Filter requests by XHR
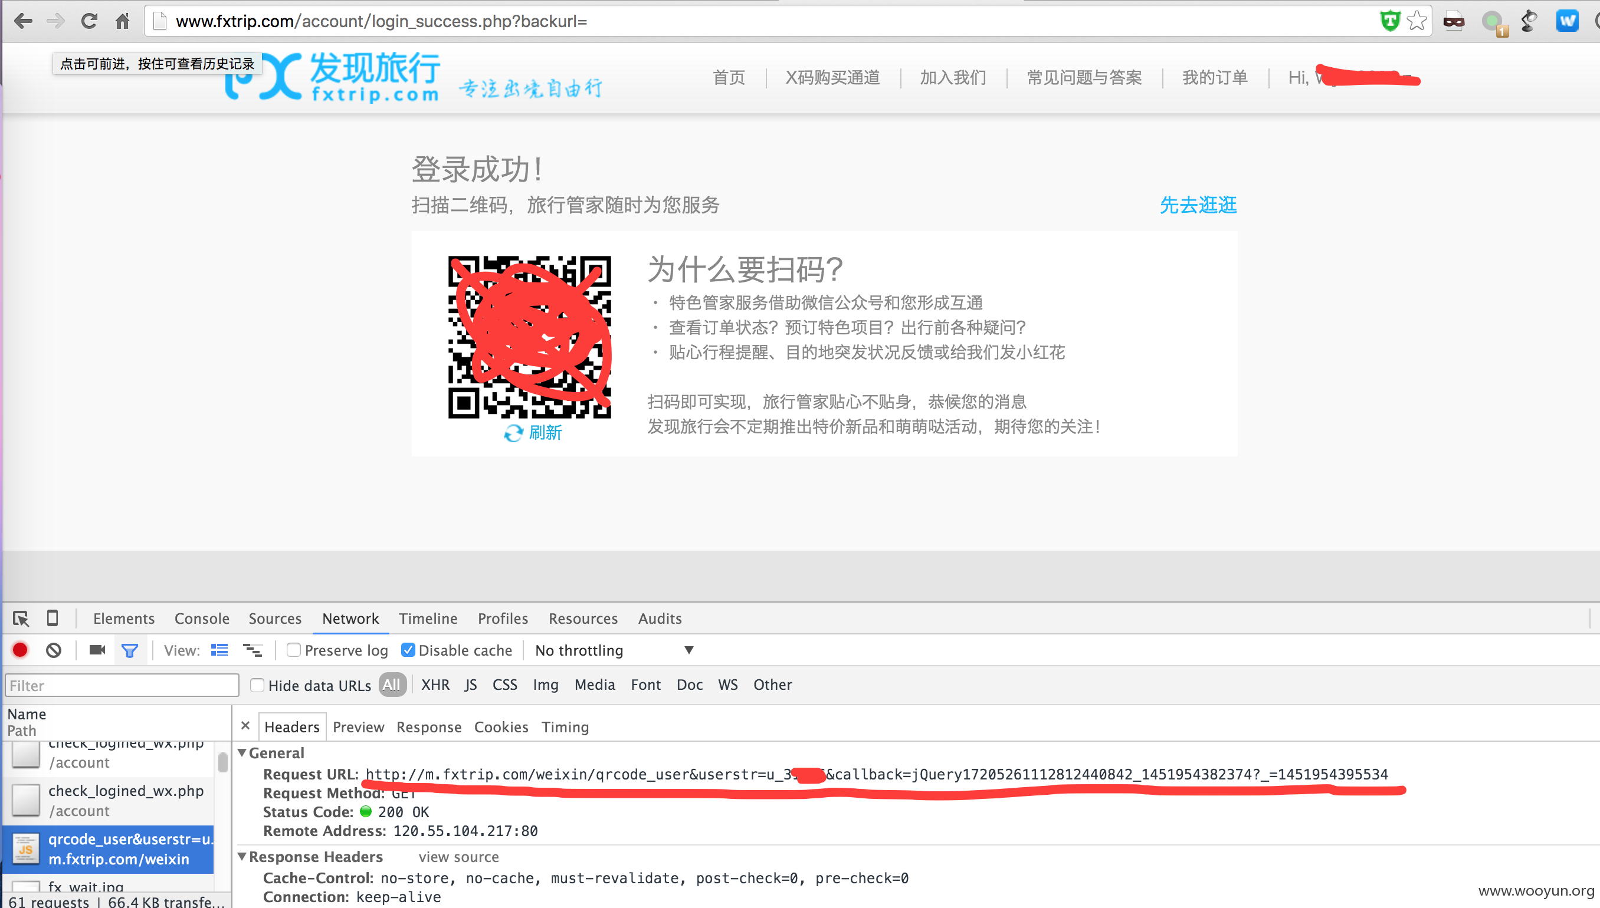The width and height of the screenshot is (1600, 908). click(x=435, y=685)
